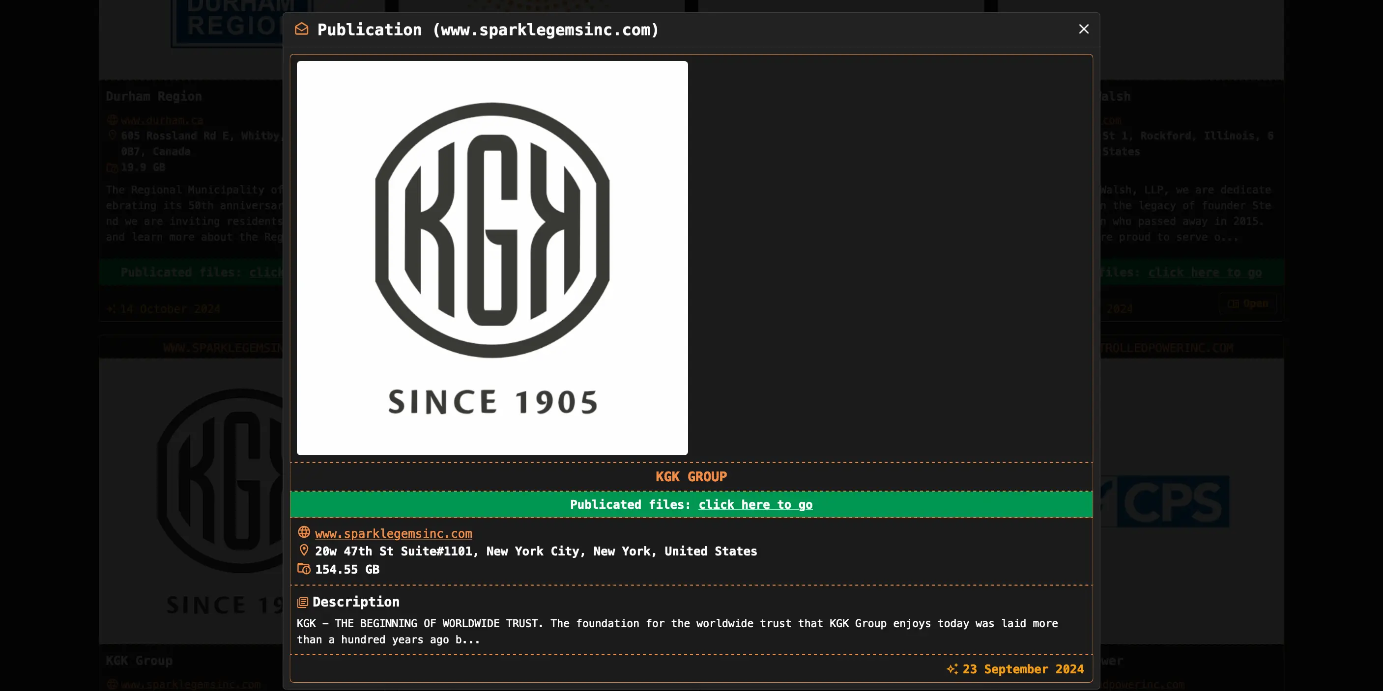1383x691 pixels.
Task: Click the 154.55 GB size label
Action: point(347,569)
